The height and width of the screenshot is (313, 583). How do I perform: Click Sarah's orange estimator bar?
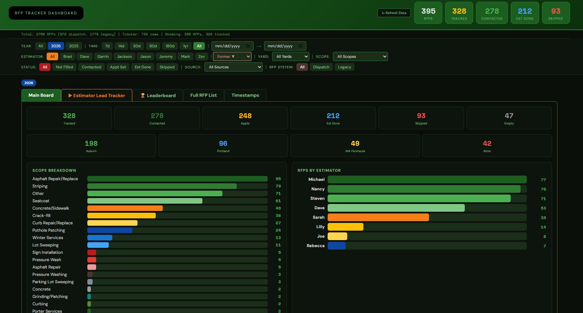coord(378,217)
